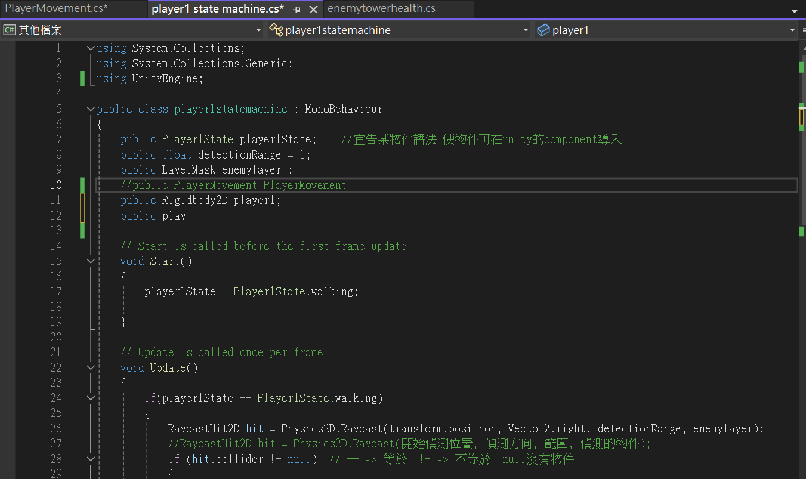Open the enemytowerhealth.cs tab

pos(382,8)
